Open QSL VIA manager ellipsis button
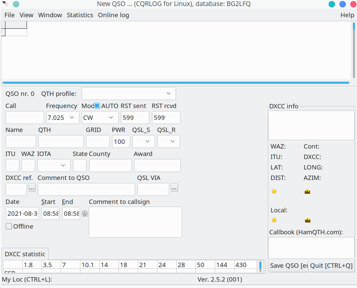357x288 pixels. [x=174, y=188]
